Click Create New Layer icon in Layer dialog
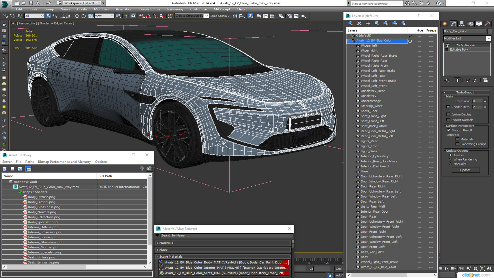This screenshot has height=278, width=494. click(x=350, y=23)
